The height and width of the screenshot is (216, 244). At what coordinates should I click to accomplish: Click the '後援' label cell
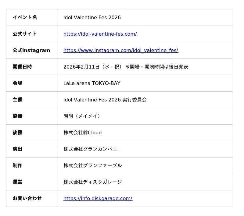click(x=17, y=133)
